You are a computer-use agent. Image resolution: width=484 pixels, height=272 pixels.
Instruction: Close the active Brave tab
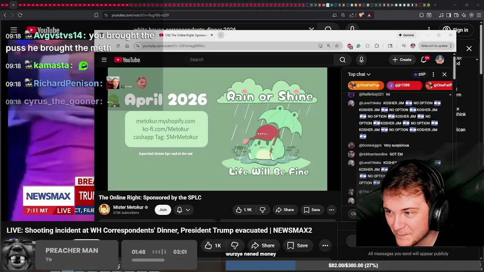[13, 5]
